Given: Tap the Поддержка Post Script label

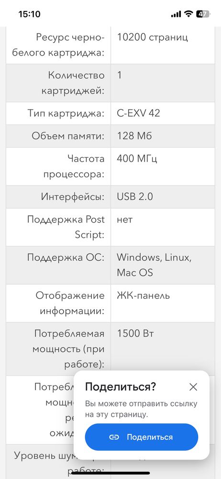Looking at the screenshot, I should tap(66, 227).
